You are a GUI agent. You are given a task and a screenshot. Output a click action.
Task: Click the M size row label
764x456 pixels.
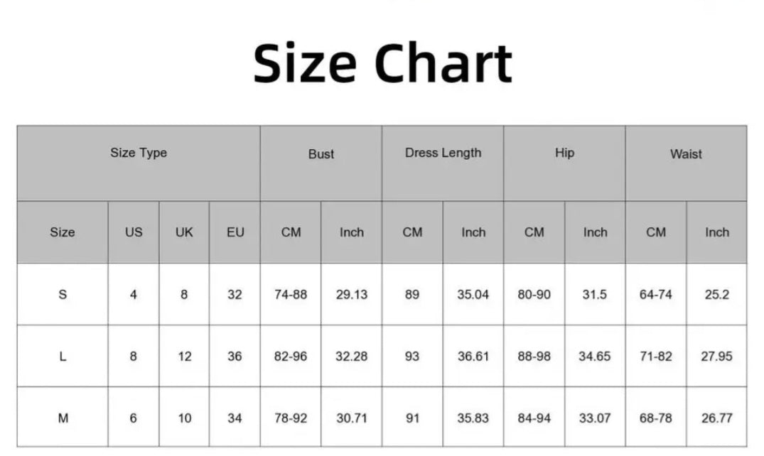pos(63,418)
